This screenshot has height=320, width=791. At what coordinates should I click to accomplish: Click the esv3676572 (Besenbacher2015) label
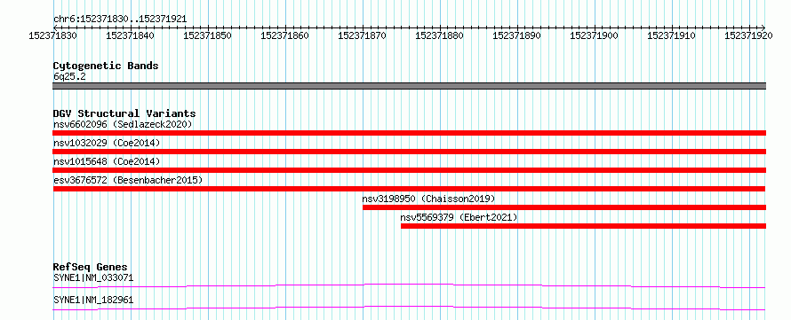coord(128,180)
